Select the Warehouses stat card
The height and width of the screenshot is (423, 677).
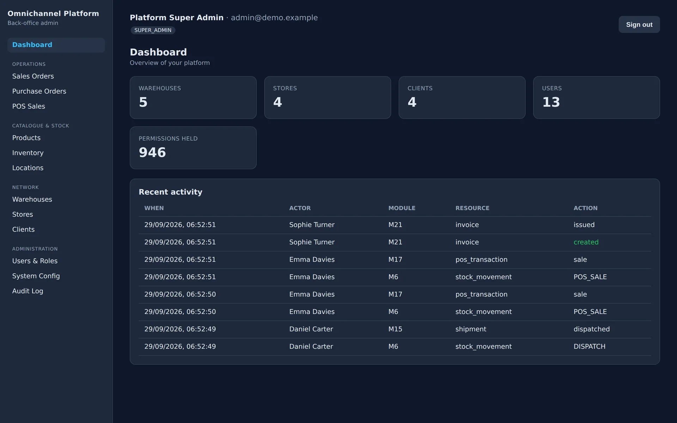tap(193, 98)
